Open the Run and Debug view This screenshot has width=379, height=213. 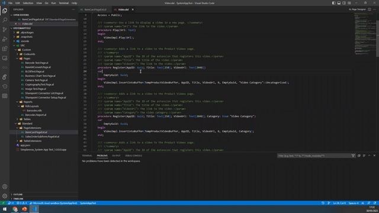pyautogui.click(x=5, y=39)
